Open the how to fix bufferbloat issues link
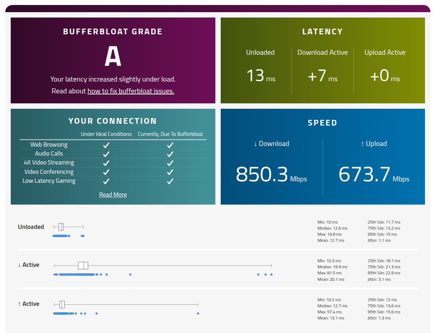This screenshot has width=440, height=333. (x=131, y=91)
